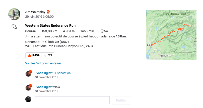203x108 pixels.
Task: Give kudos with the thumbs-up button
Action: (x=33, y=55)
